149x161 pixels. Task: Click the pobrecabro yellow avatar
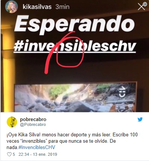(12, 122)
